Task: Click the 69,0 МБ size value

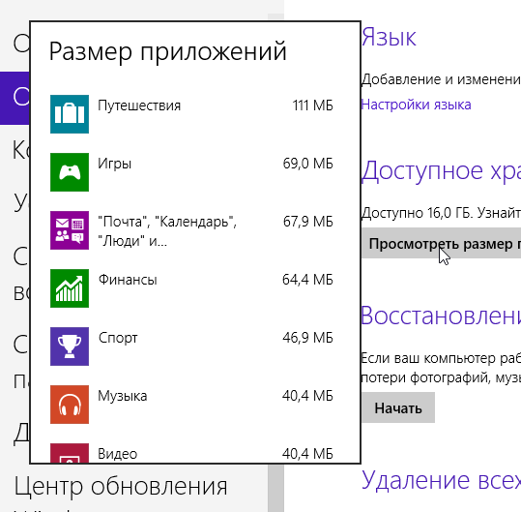Action: pyautogui.click(x=308, y=164)
